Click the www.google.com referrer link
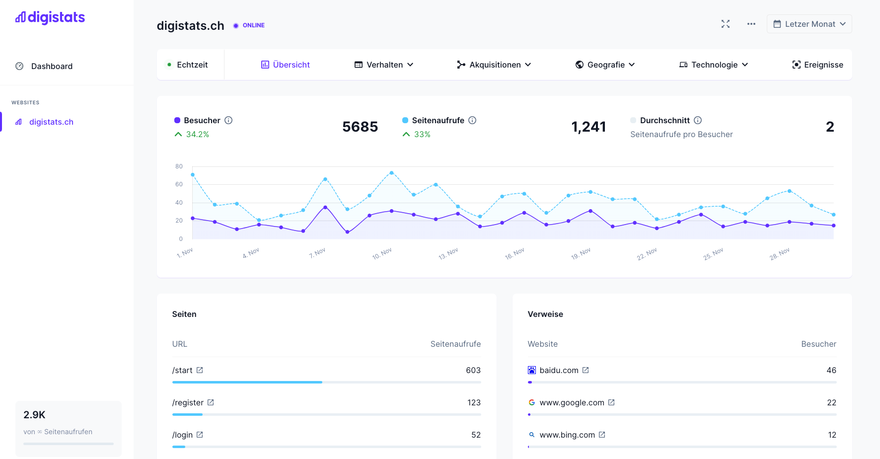Image resolution: width=880 pixels, height=459 pixels. [572, 402]
